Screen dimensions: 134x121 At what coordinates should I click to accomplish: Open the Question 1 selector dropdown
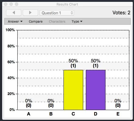(57, 13)
